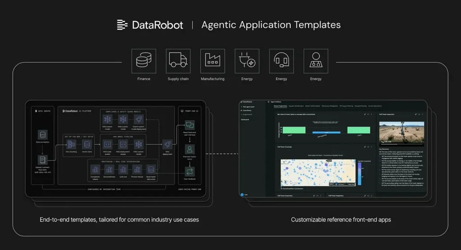Select the User feedback loop icon

click(x=190, y=171)
